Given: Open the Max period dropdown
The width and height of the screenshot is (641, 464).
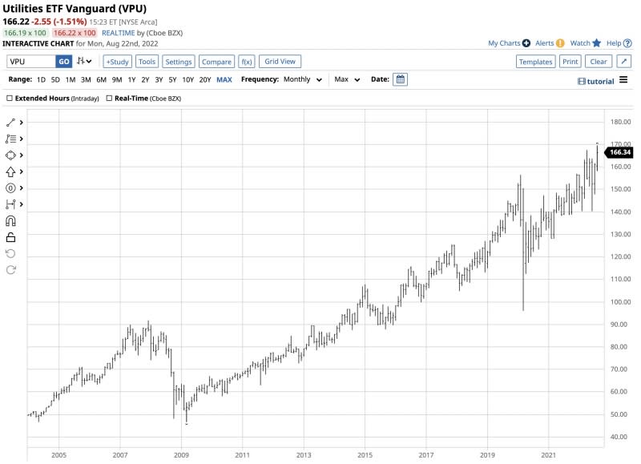Looking at the screenshot, I should 346,80.
